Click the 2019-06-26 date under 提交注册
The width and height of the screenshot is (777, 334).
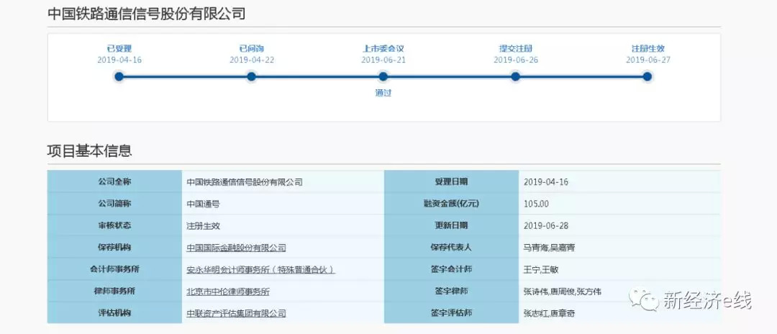(516, 60)
